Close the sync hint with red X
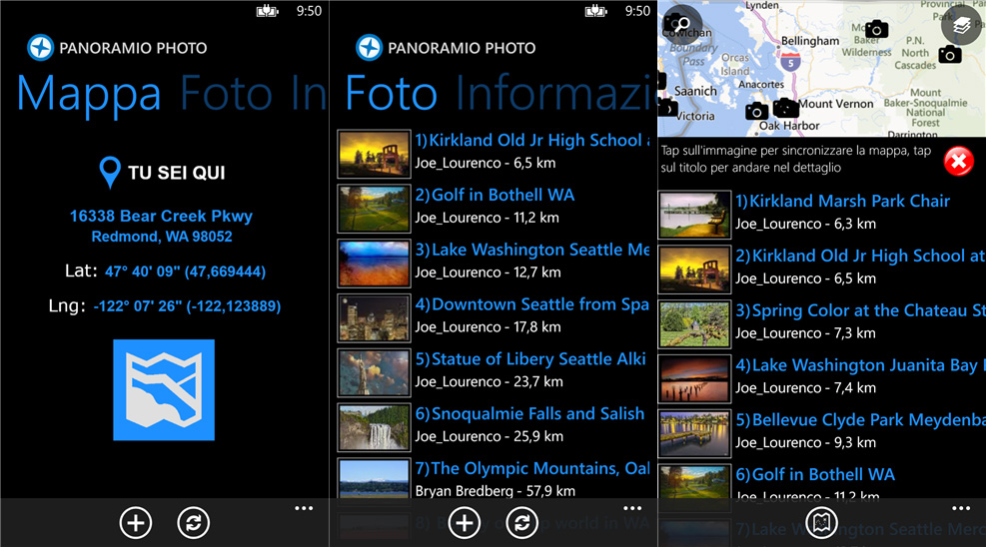The height and width of the screenshot is (547, 986). (958, 162)
